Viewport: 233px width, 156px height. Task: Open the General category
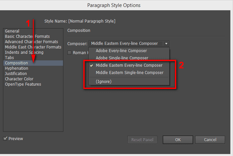point(12,31)
